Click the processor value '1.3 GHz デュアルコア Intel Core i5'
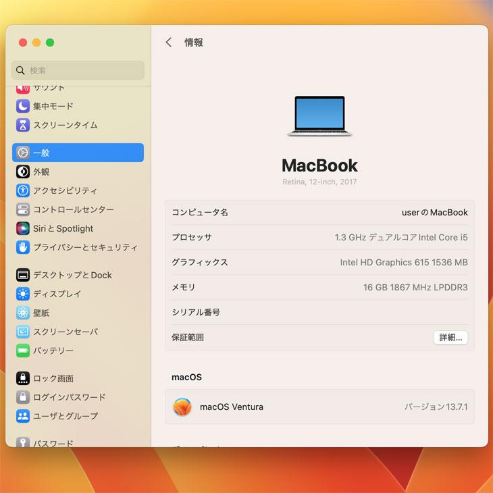 (x=401, y=237)
